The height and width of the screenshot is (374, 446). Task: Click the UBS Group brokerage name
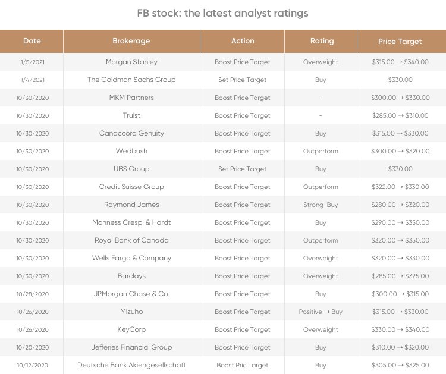pos(131,169)
